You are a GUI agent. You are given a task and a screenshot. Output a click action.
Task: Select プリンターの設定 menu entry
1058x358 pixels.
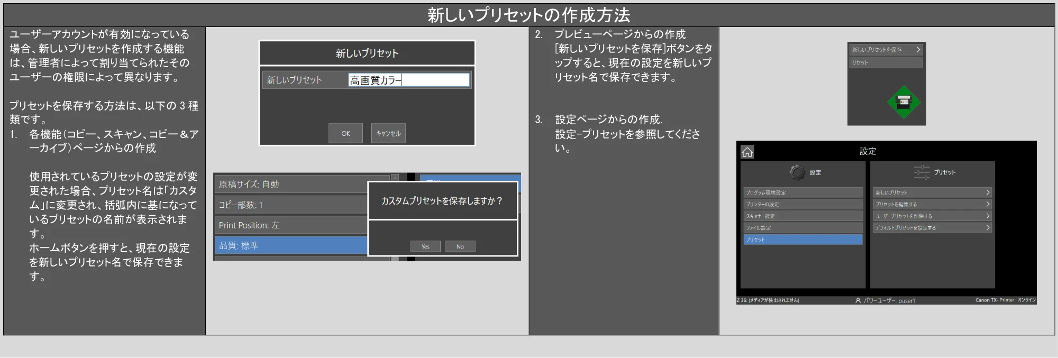tap(803, 204)
